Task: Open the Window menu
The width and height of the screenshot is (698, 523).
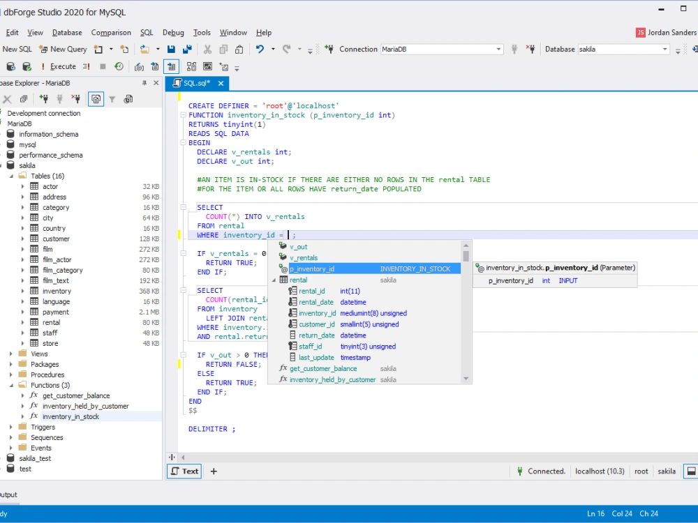Action: tap(233, 33)
